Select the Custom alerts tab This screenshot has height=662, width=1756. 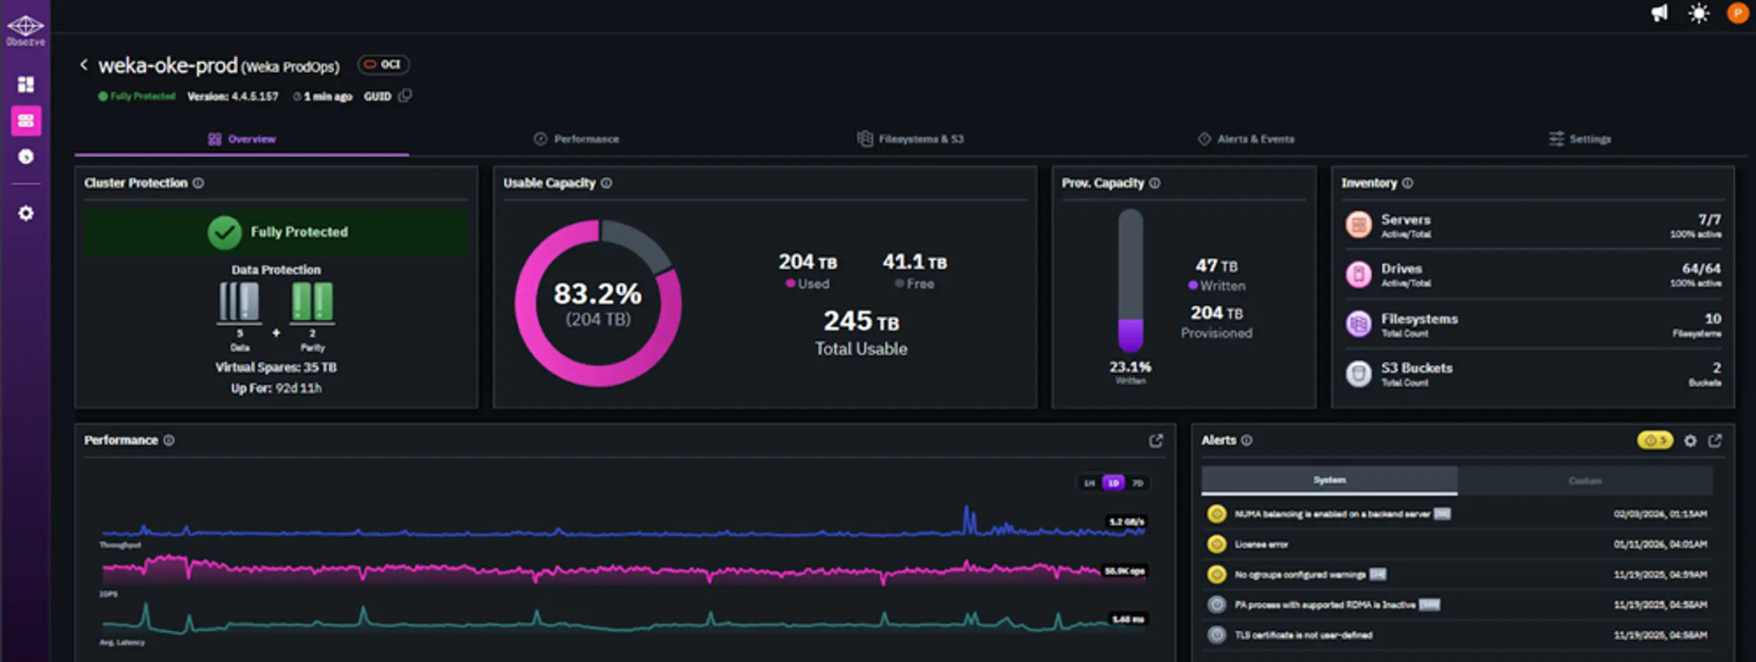1585,480
